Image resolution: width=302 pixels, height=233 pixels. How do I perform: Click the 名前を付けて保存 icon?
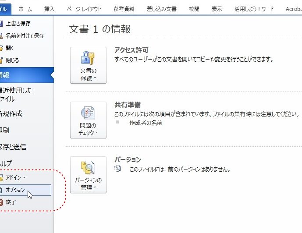pos(1,36)
